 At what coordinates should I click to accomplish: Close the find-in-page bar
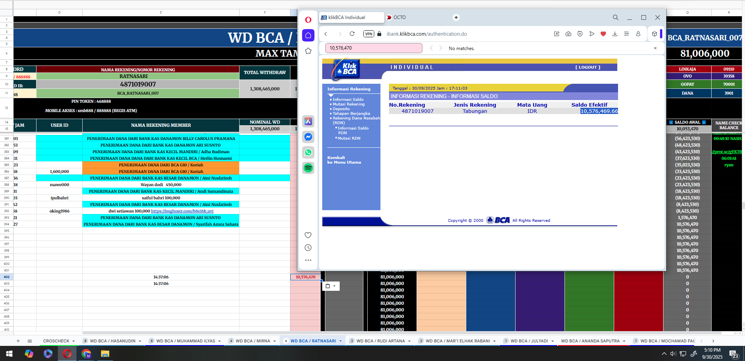coord(655,48)
